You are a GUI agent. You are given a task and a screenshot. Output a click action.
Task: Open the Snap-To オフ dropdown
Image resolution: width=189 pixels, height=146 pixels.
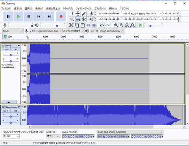tap(53, 136)
